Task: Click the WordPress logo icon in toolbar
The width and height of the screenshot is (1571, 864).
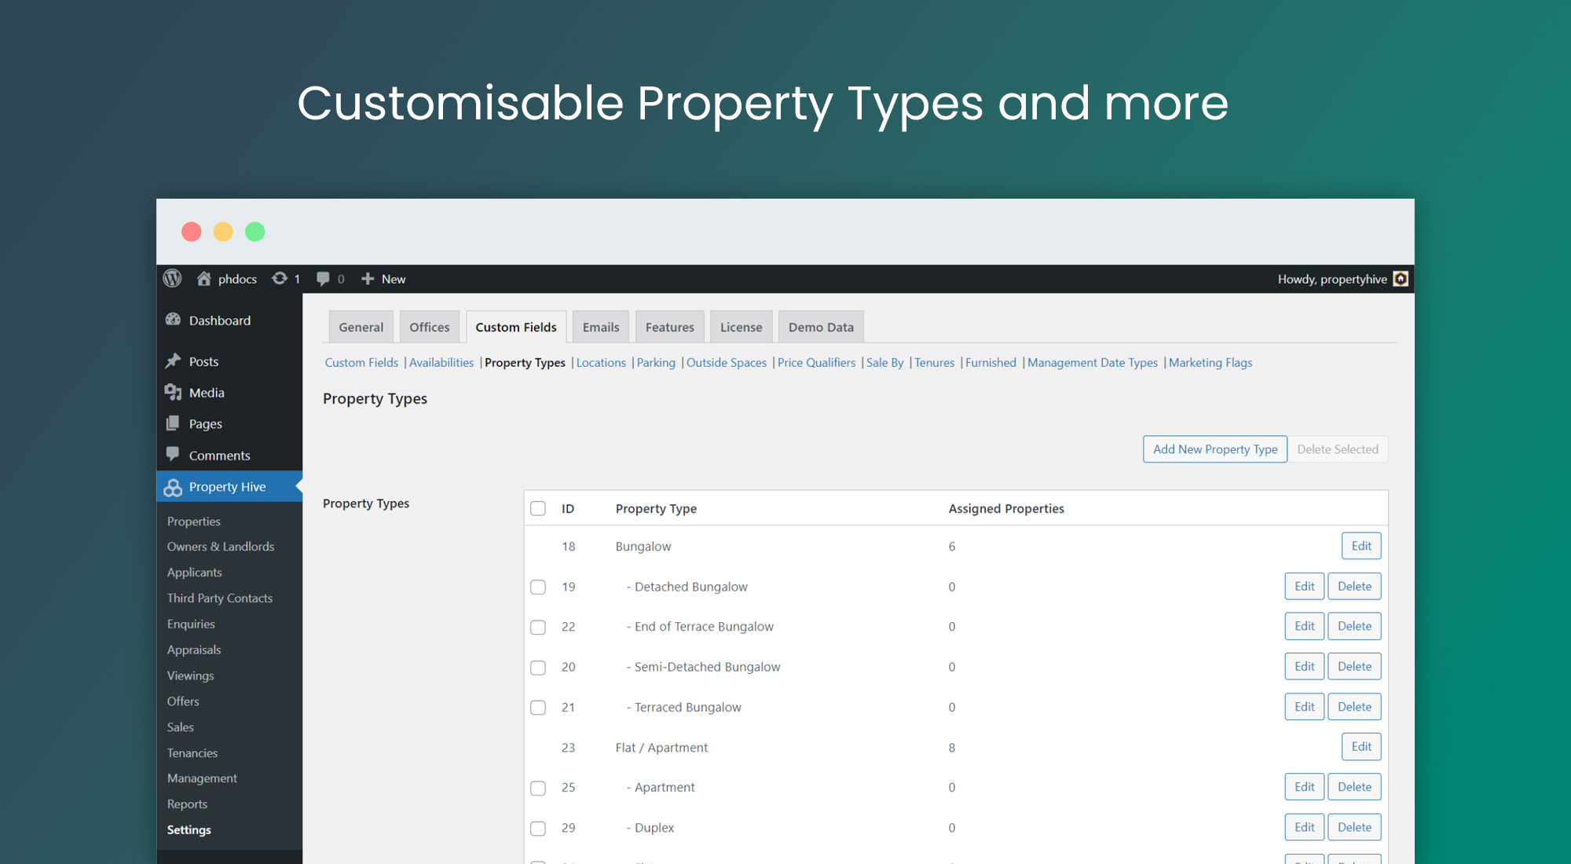Action: 174,279
